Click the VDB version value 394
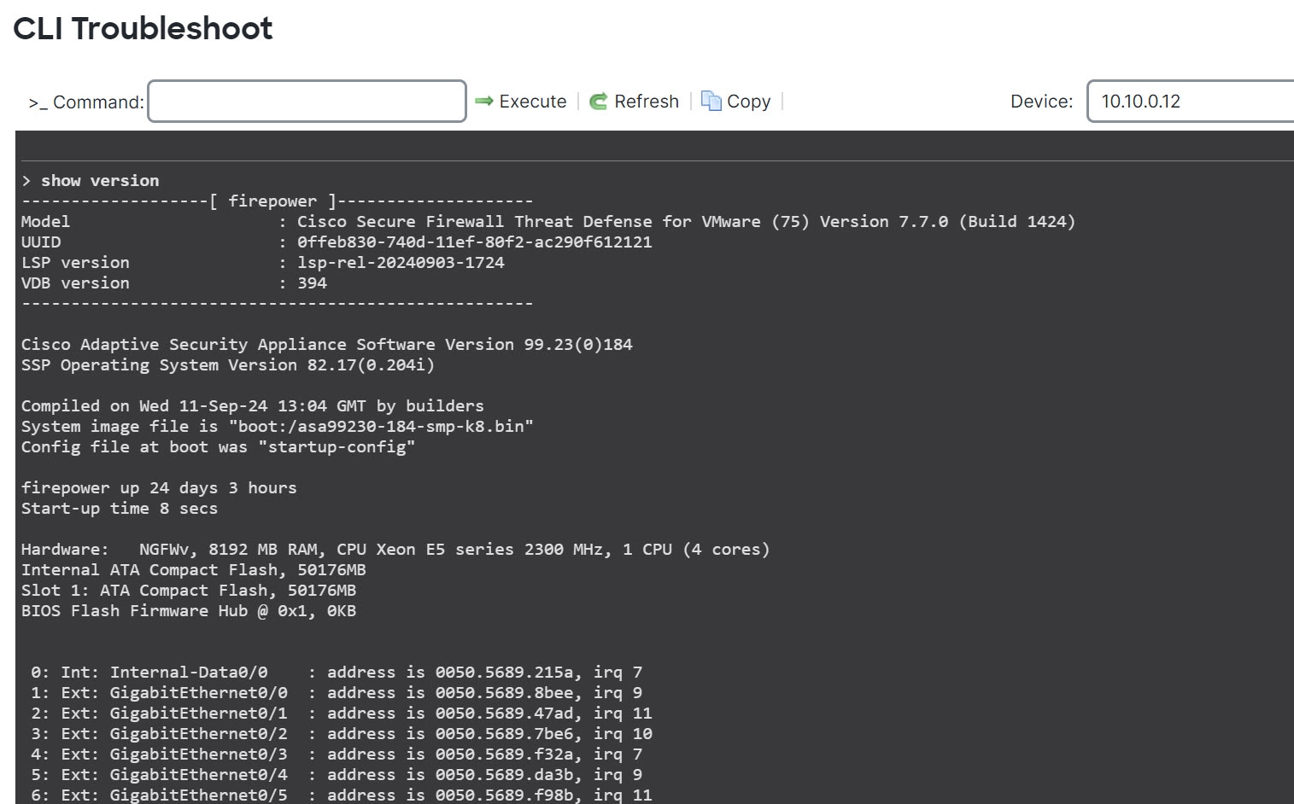This screenshot has height=804, width=1294. 312,283
